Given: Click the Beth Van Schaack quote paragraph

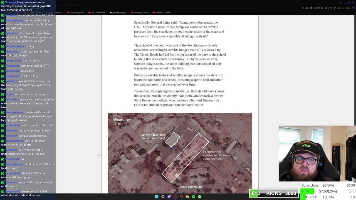Looking at the screenshot, I should [179, 98].
